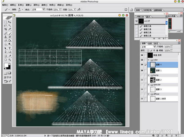Collapse the color layer group

pyautogui.click(x=148, y=60)
